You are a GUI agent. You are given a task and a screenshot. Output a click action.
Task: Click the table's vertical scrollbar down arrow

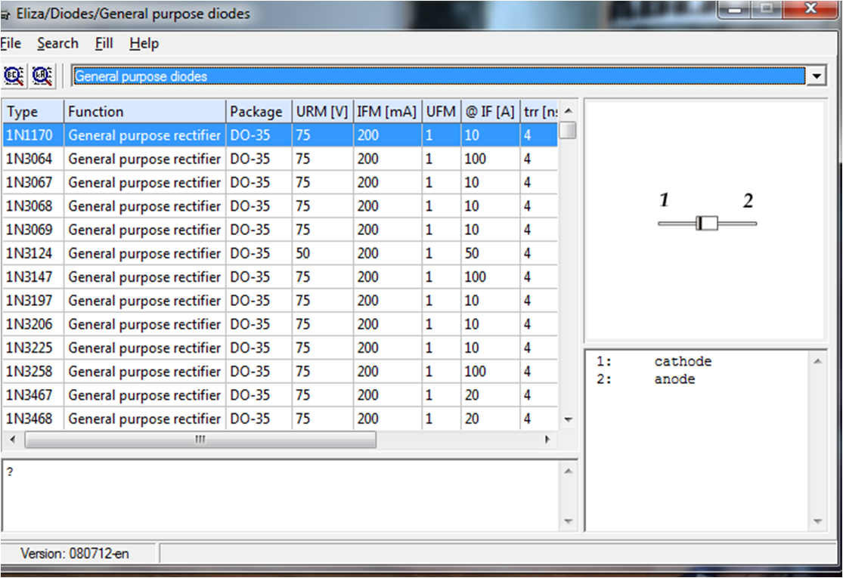pyautogui.click(x=569, y=420)
